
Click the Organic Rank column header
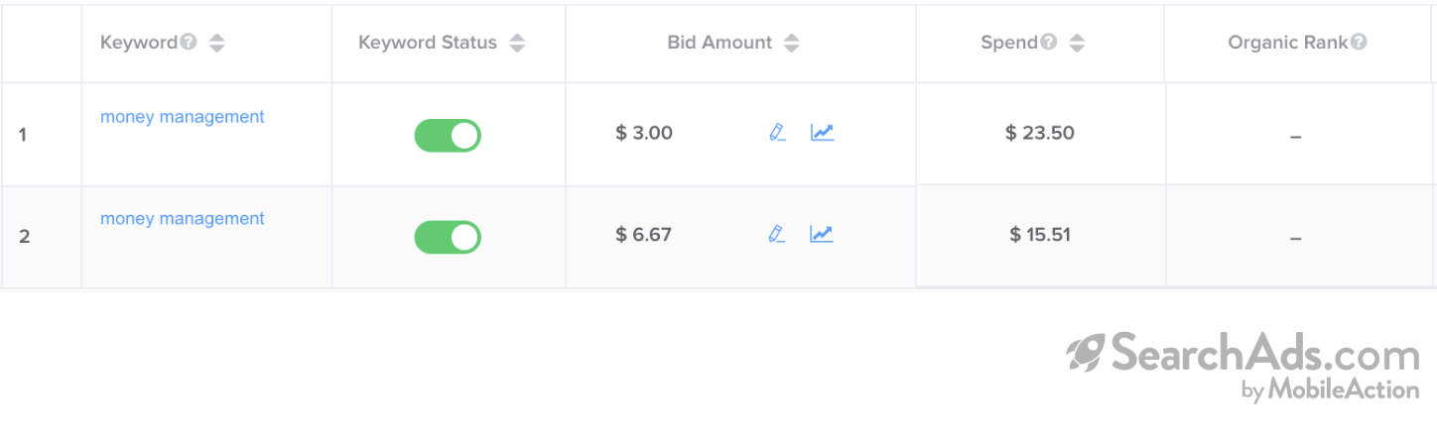tap(1289, 43)
